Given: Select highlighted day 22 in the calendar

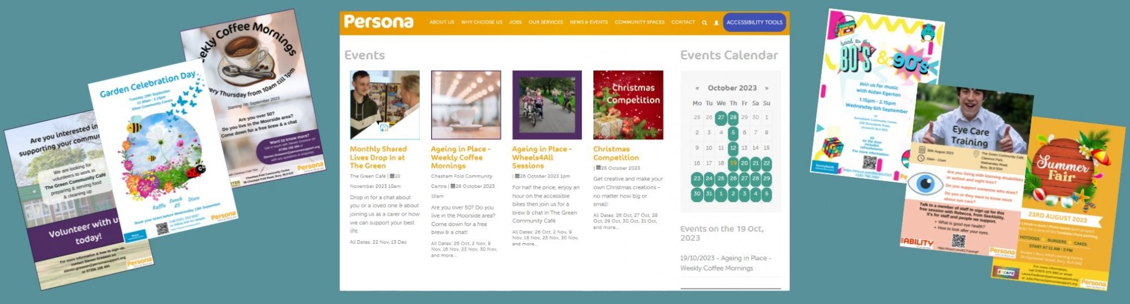Looking at the screenshot, I should pos(767,164).
